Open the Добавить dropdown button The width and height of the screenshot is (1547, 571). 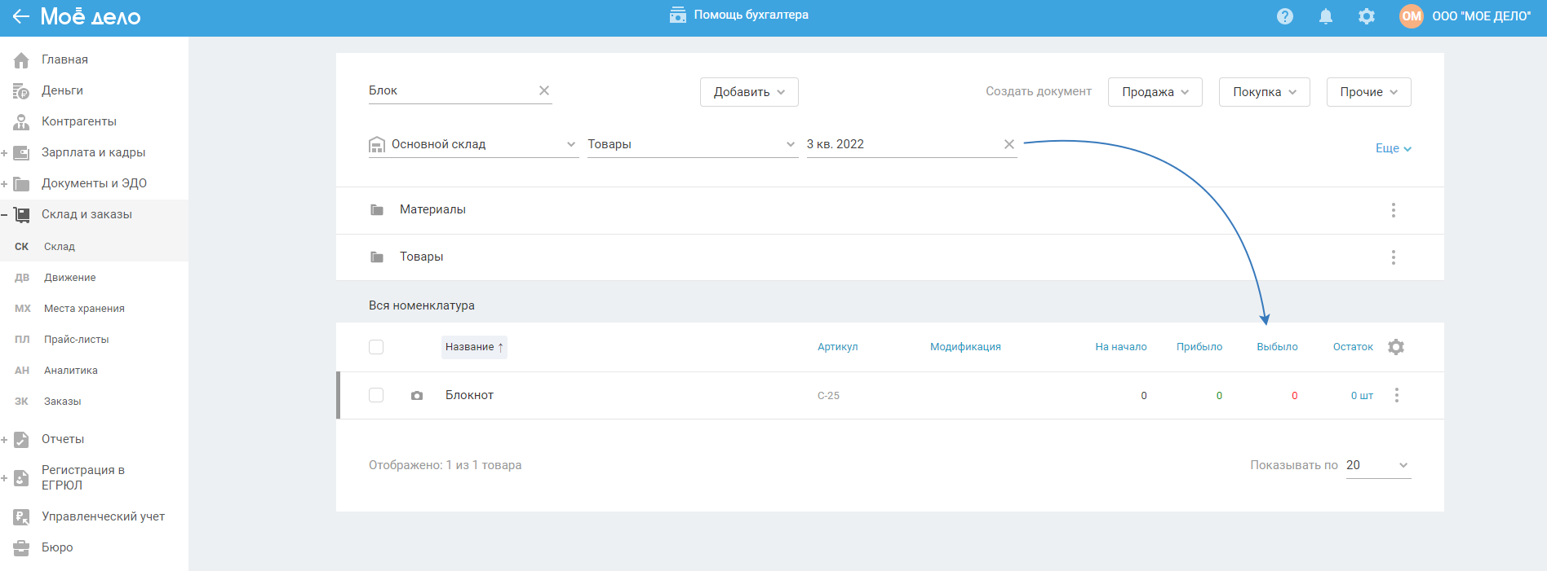click(748, 92)
